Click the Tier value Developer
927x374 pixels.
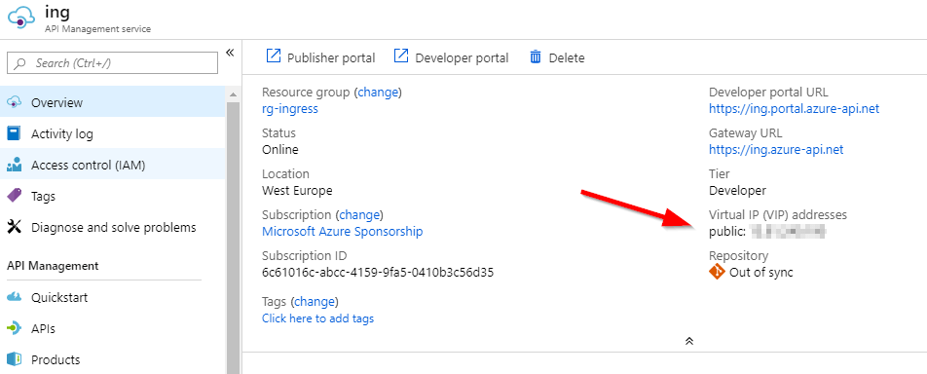[x=737, y=191]
